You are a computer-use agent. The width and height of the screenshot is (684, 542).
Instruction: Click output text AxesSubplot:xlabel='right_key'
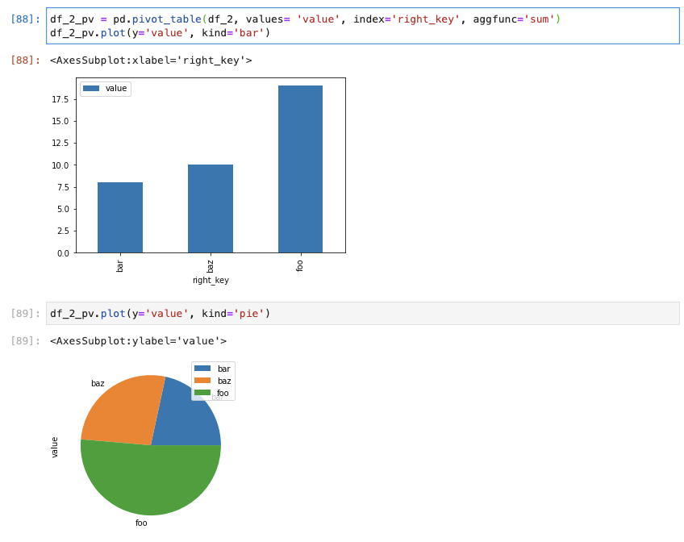coord(151,60)
